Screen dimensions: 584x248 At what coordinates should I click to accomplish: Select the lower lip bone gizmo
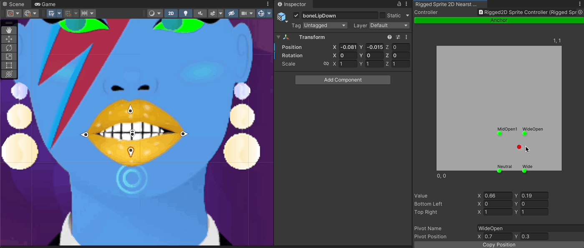(x=131, y=151)
